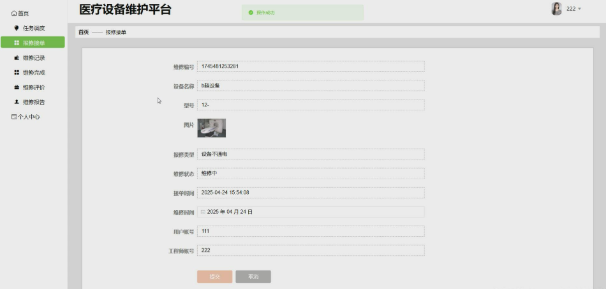Submit the form with the 提交 button
Image resolution: width=606 pixels, height=289 pixels.
pyautogui.click(x=214, y=277)
